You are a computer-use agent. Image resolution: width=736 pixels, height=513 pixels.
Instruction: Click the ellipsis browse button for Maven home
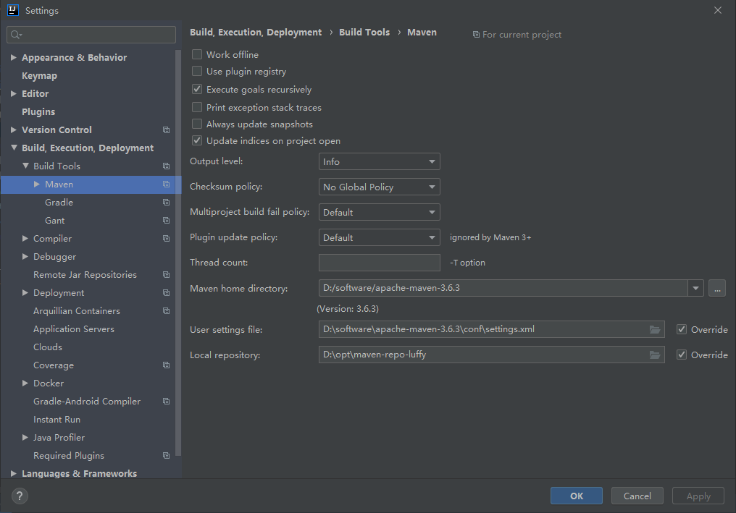click(x=717, y=288)
